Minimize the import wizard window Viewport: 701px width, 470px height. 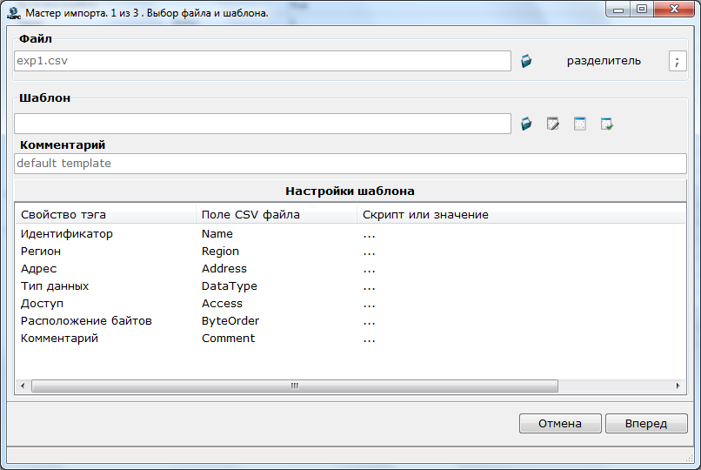[618, 10]
